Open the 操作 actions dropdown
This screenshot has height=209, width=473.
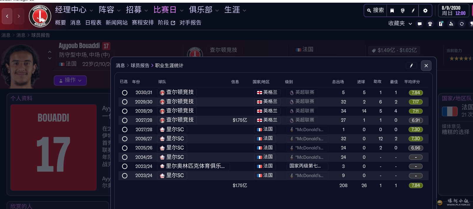click(x=70, y=80)
